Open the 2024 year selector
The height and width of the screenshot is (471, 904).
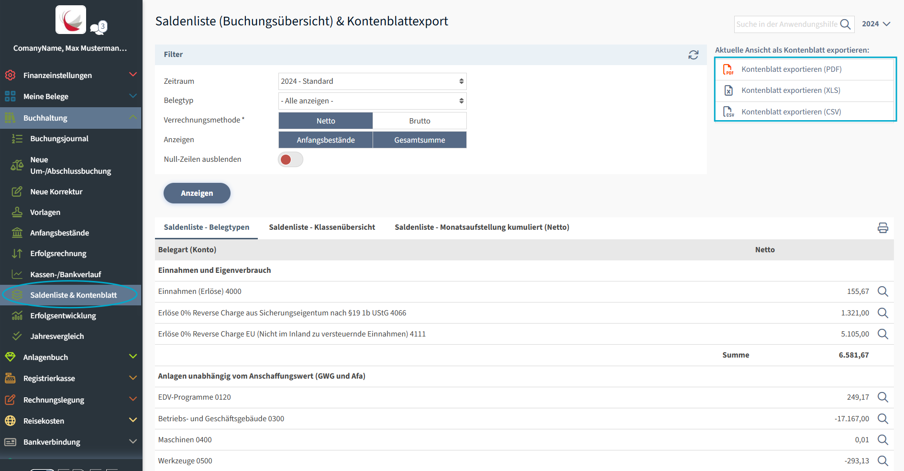click(x=875, y=24)
